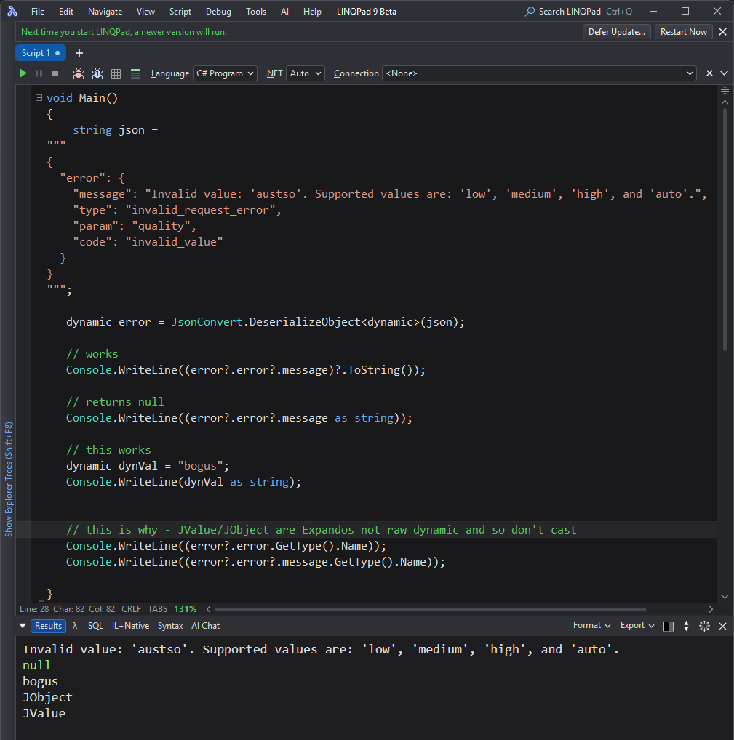Toggle vertical results layout icon
734x740 pixels.
pos(669,627)
